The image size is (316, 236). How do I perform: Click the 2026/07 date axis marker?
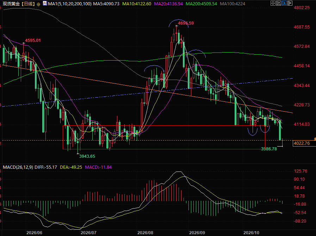[88, 233]
